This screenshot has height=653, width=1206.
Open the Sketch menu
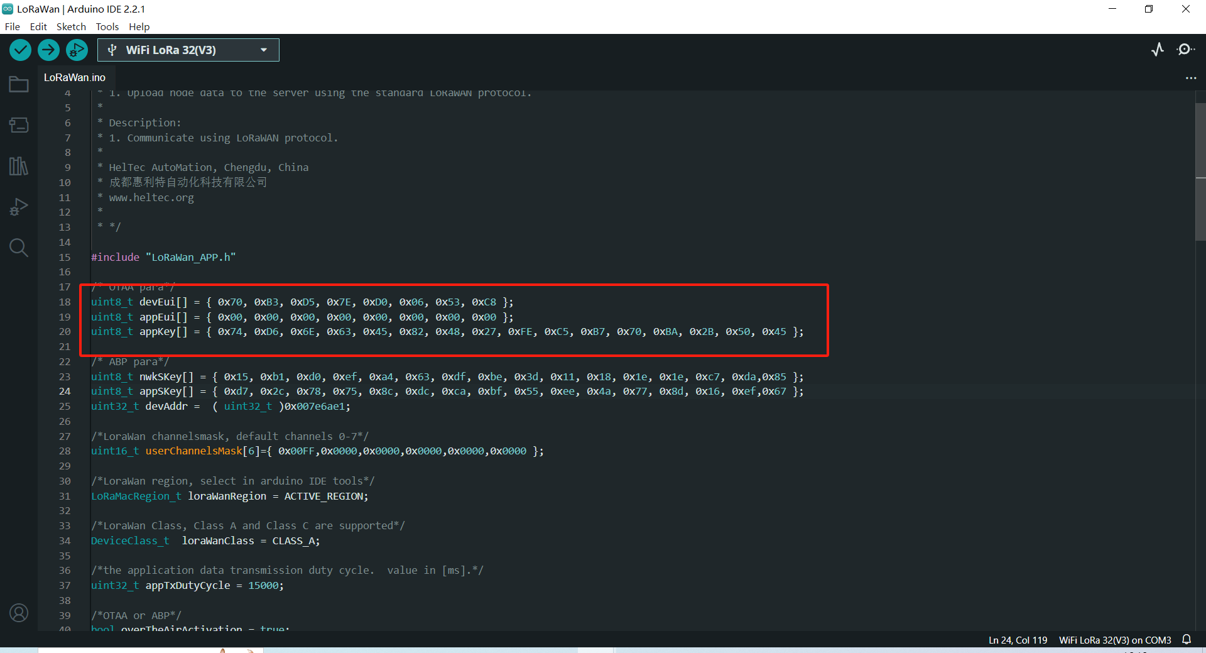coord(71,26)
